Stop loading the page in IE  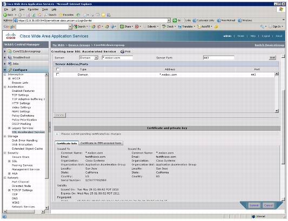point(28,15)
